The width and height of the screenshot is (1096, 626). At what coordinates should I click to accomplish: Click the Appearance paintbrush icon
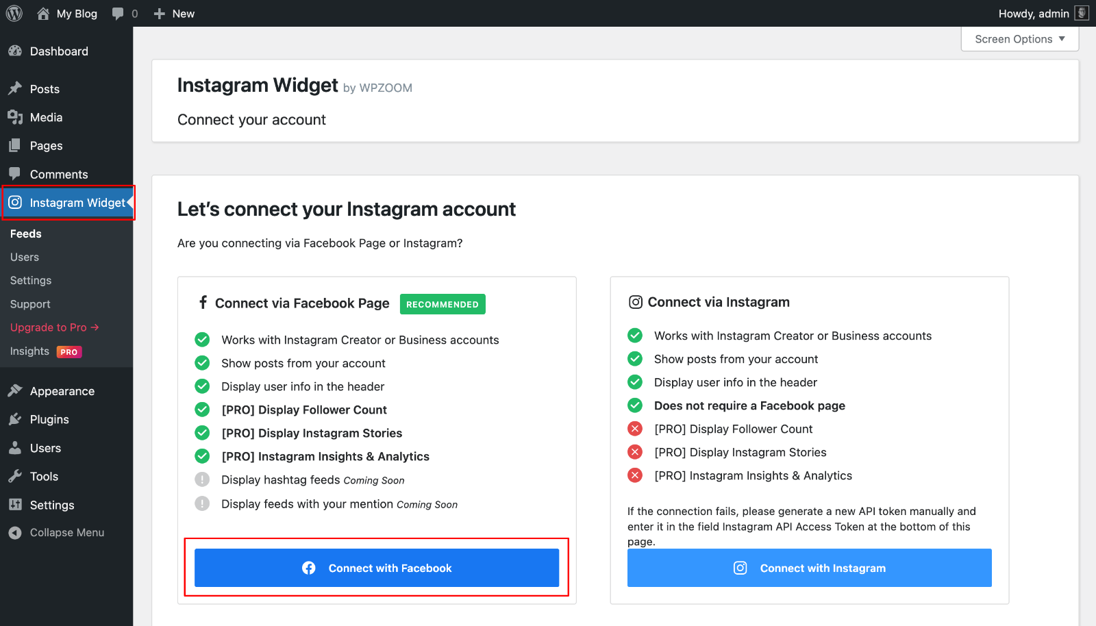15,390
